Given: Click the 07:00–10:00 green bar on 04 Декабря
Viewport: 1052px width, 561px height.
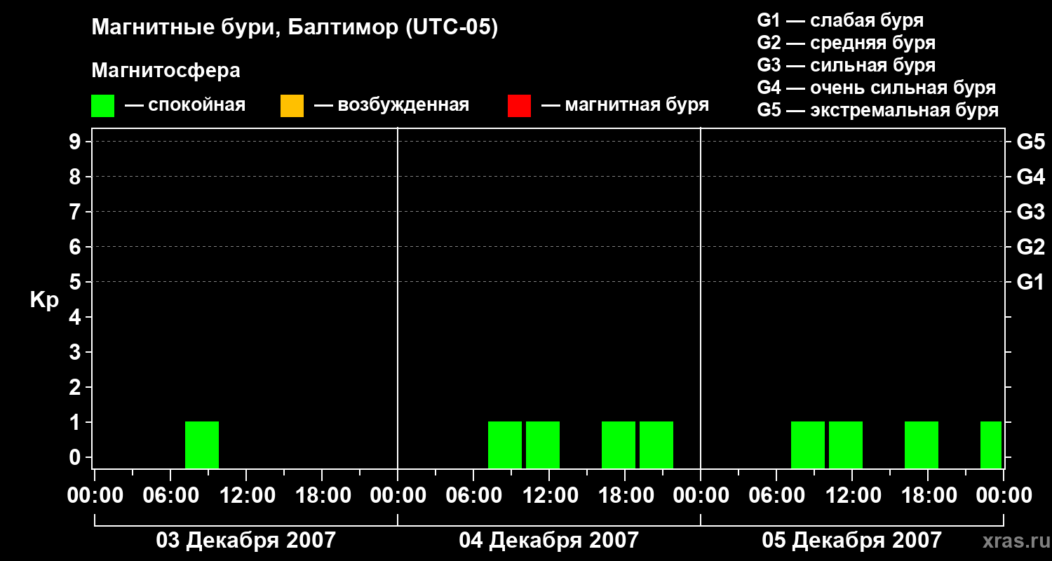Looking at the screenshot, I should coord(505,445).
